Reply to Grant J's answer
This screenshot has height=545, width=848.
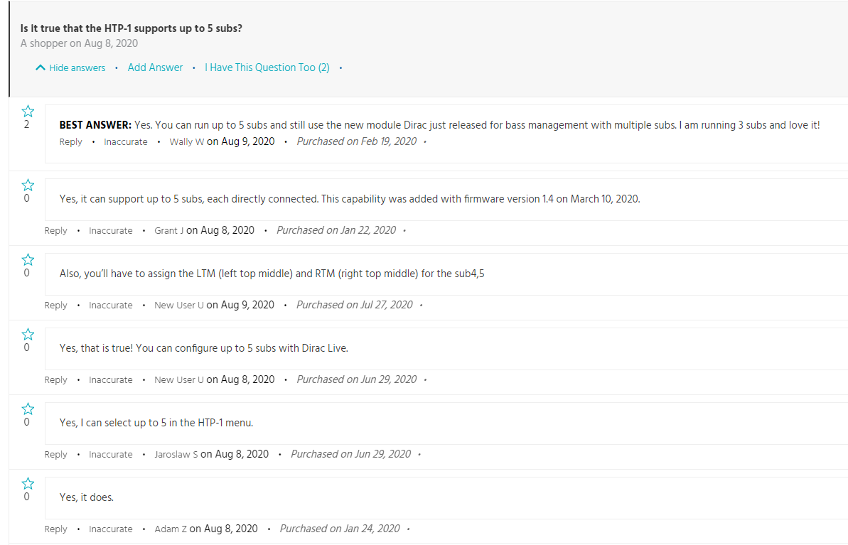(x=55, y=230)
